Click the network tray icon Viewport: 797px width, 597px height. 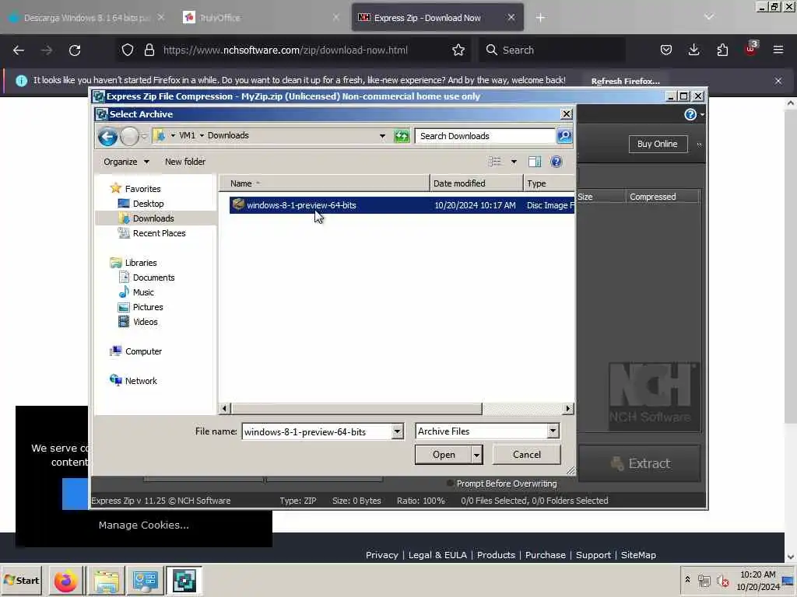point(704,580)
